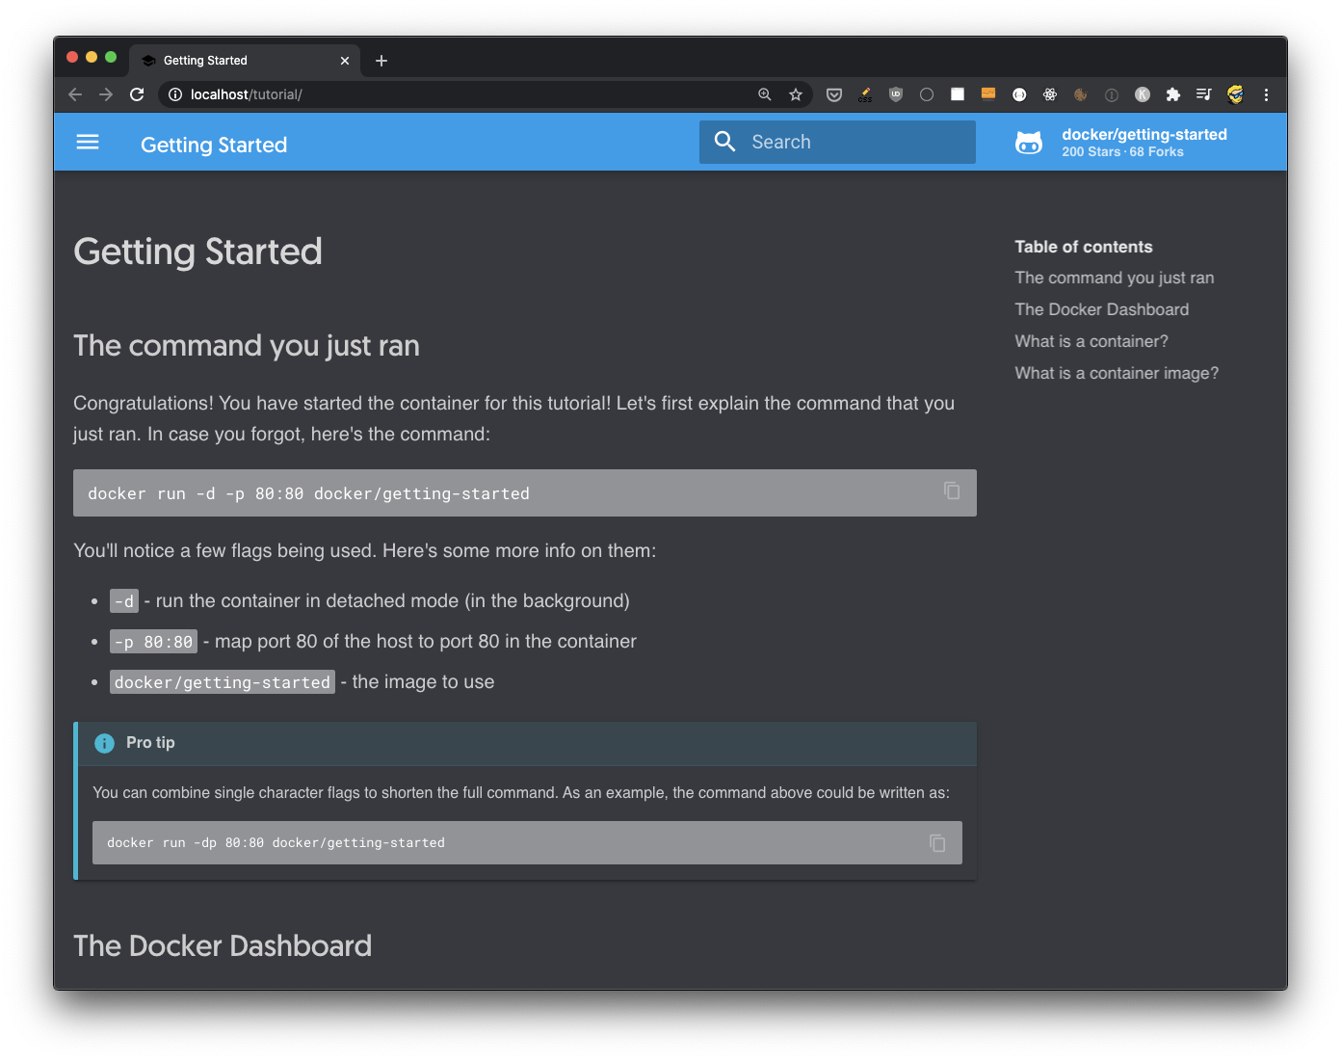Open the React Developer Tools extension
Screen dimensions: 1341x1061
[1050, 94]
